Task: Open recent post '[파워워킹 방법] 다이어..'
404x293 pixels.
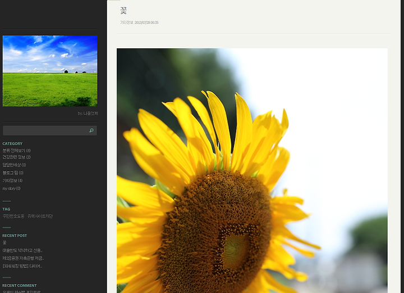Action: (x=22, y=266)
